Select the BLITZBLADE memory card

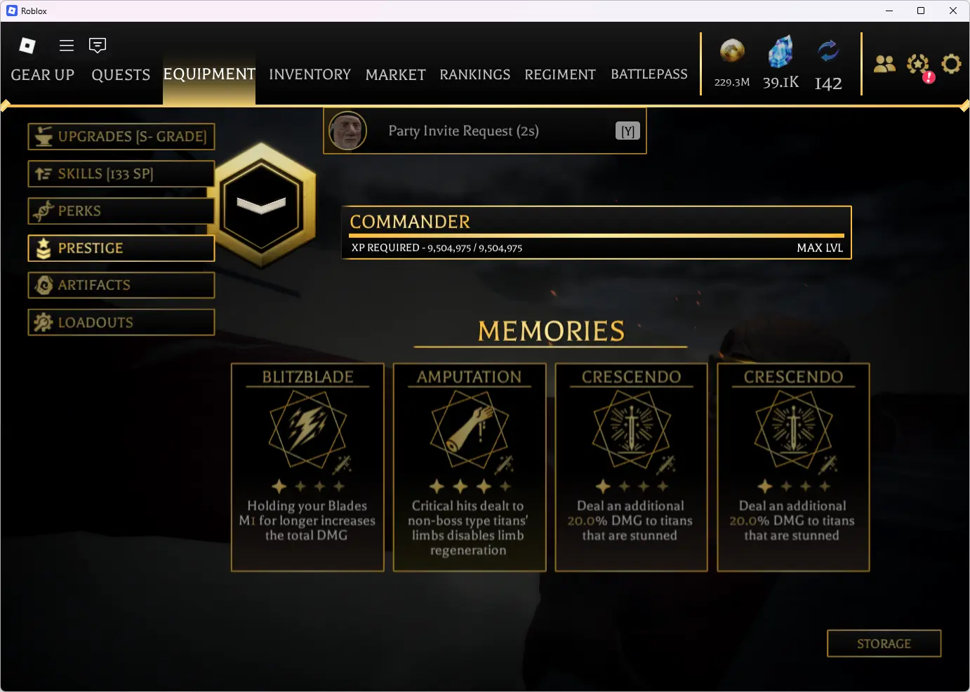[307, 467]
